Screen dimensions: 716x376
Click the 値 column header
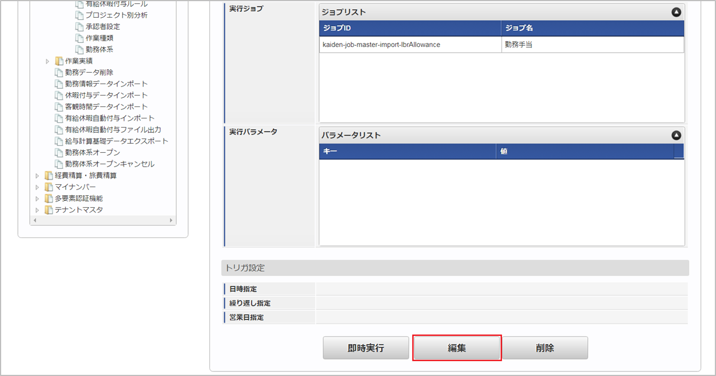point(585,151)
